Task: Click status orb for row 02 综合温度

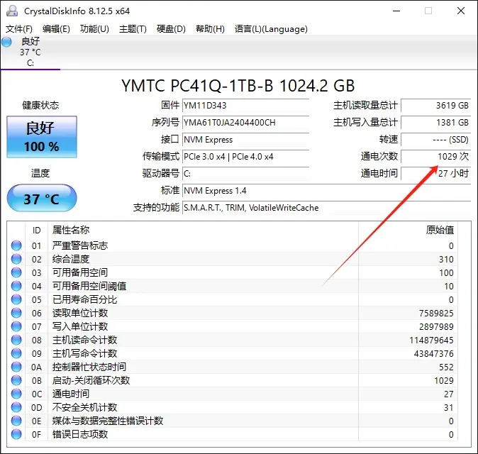Action: [x=16, y=259]
